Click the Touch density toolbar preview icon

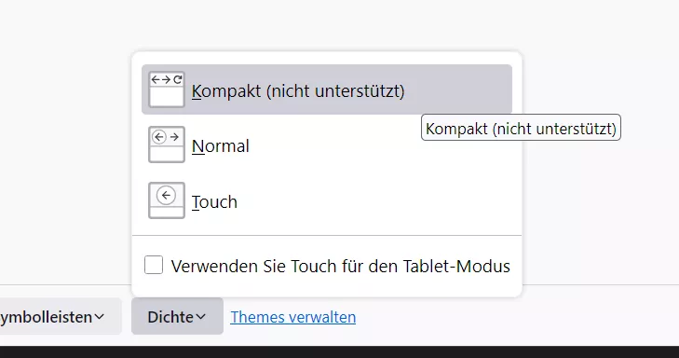coord(167,200)
